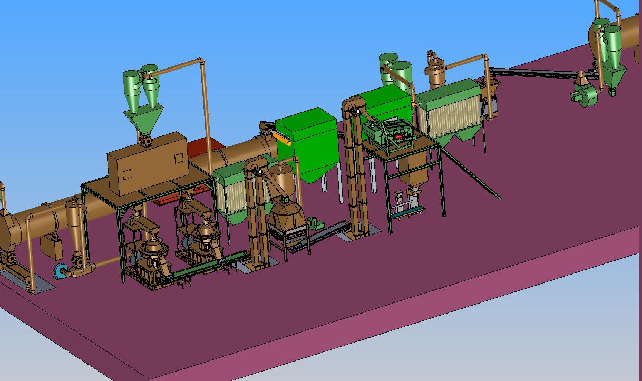Select the red motor on the vibrating screen
The height and width of the screenshot is (381, 642).
point(400,136)
